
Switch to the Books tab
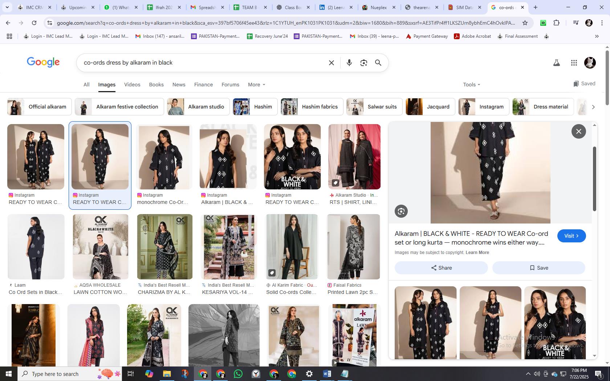(x=156, y=85)
